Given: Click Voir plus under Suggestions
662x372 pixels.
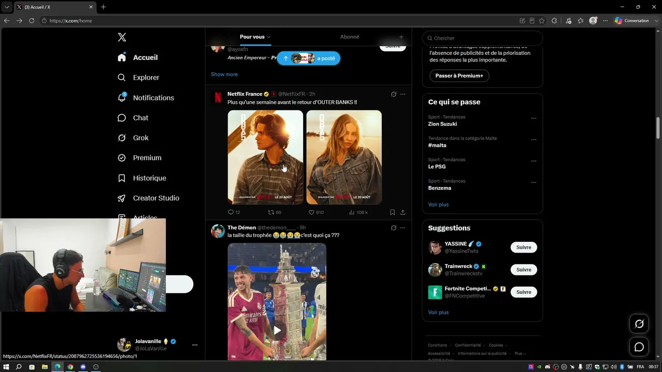Looking at the screenshot, I should [x=439, y=313].
